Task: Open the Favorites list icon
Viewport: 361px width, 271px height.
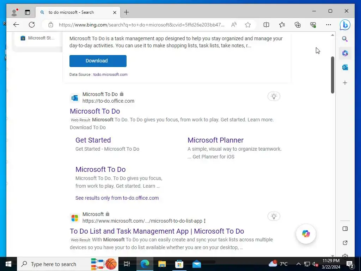Action: (282, 25)
